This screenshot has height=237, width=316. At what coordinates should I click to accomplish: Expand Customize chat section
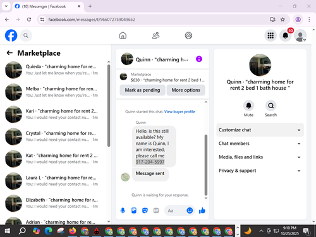260,130
